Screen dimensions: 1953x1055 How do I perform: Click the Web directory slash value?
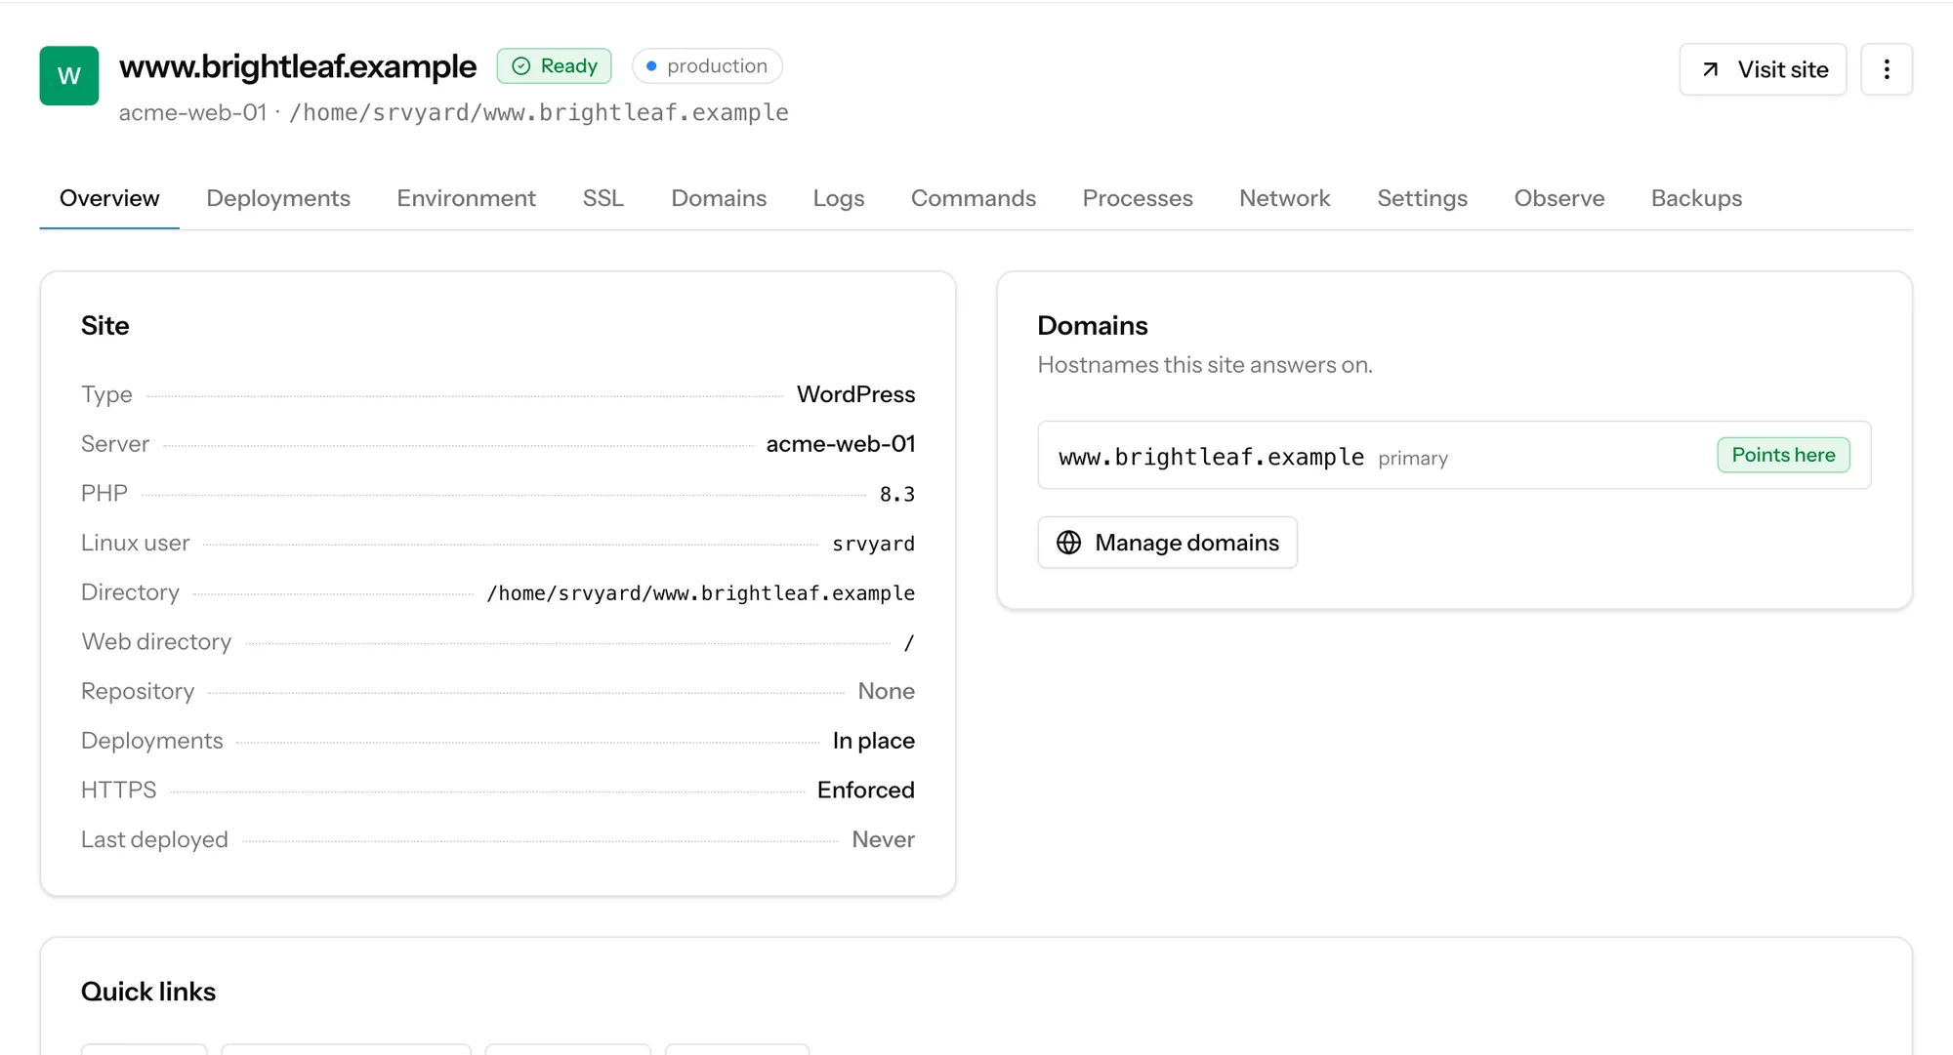pos(908,642)
